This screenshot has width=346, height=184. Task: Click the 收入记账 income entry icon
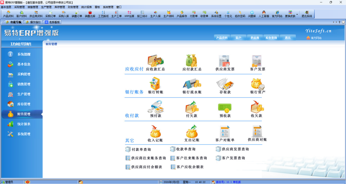[156, 132]
